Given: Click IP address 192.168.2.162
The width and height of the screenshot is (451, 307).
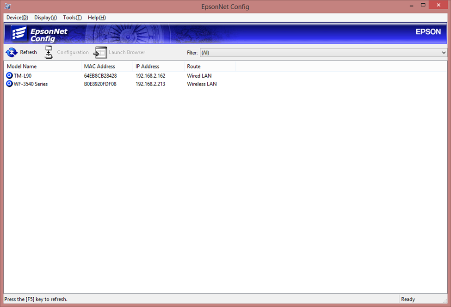Looking at the screenshot, I should (x=150, y=76).
